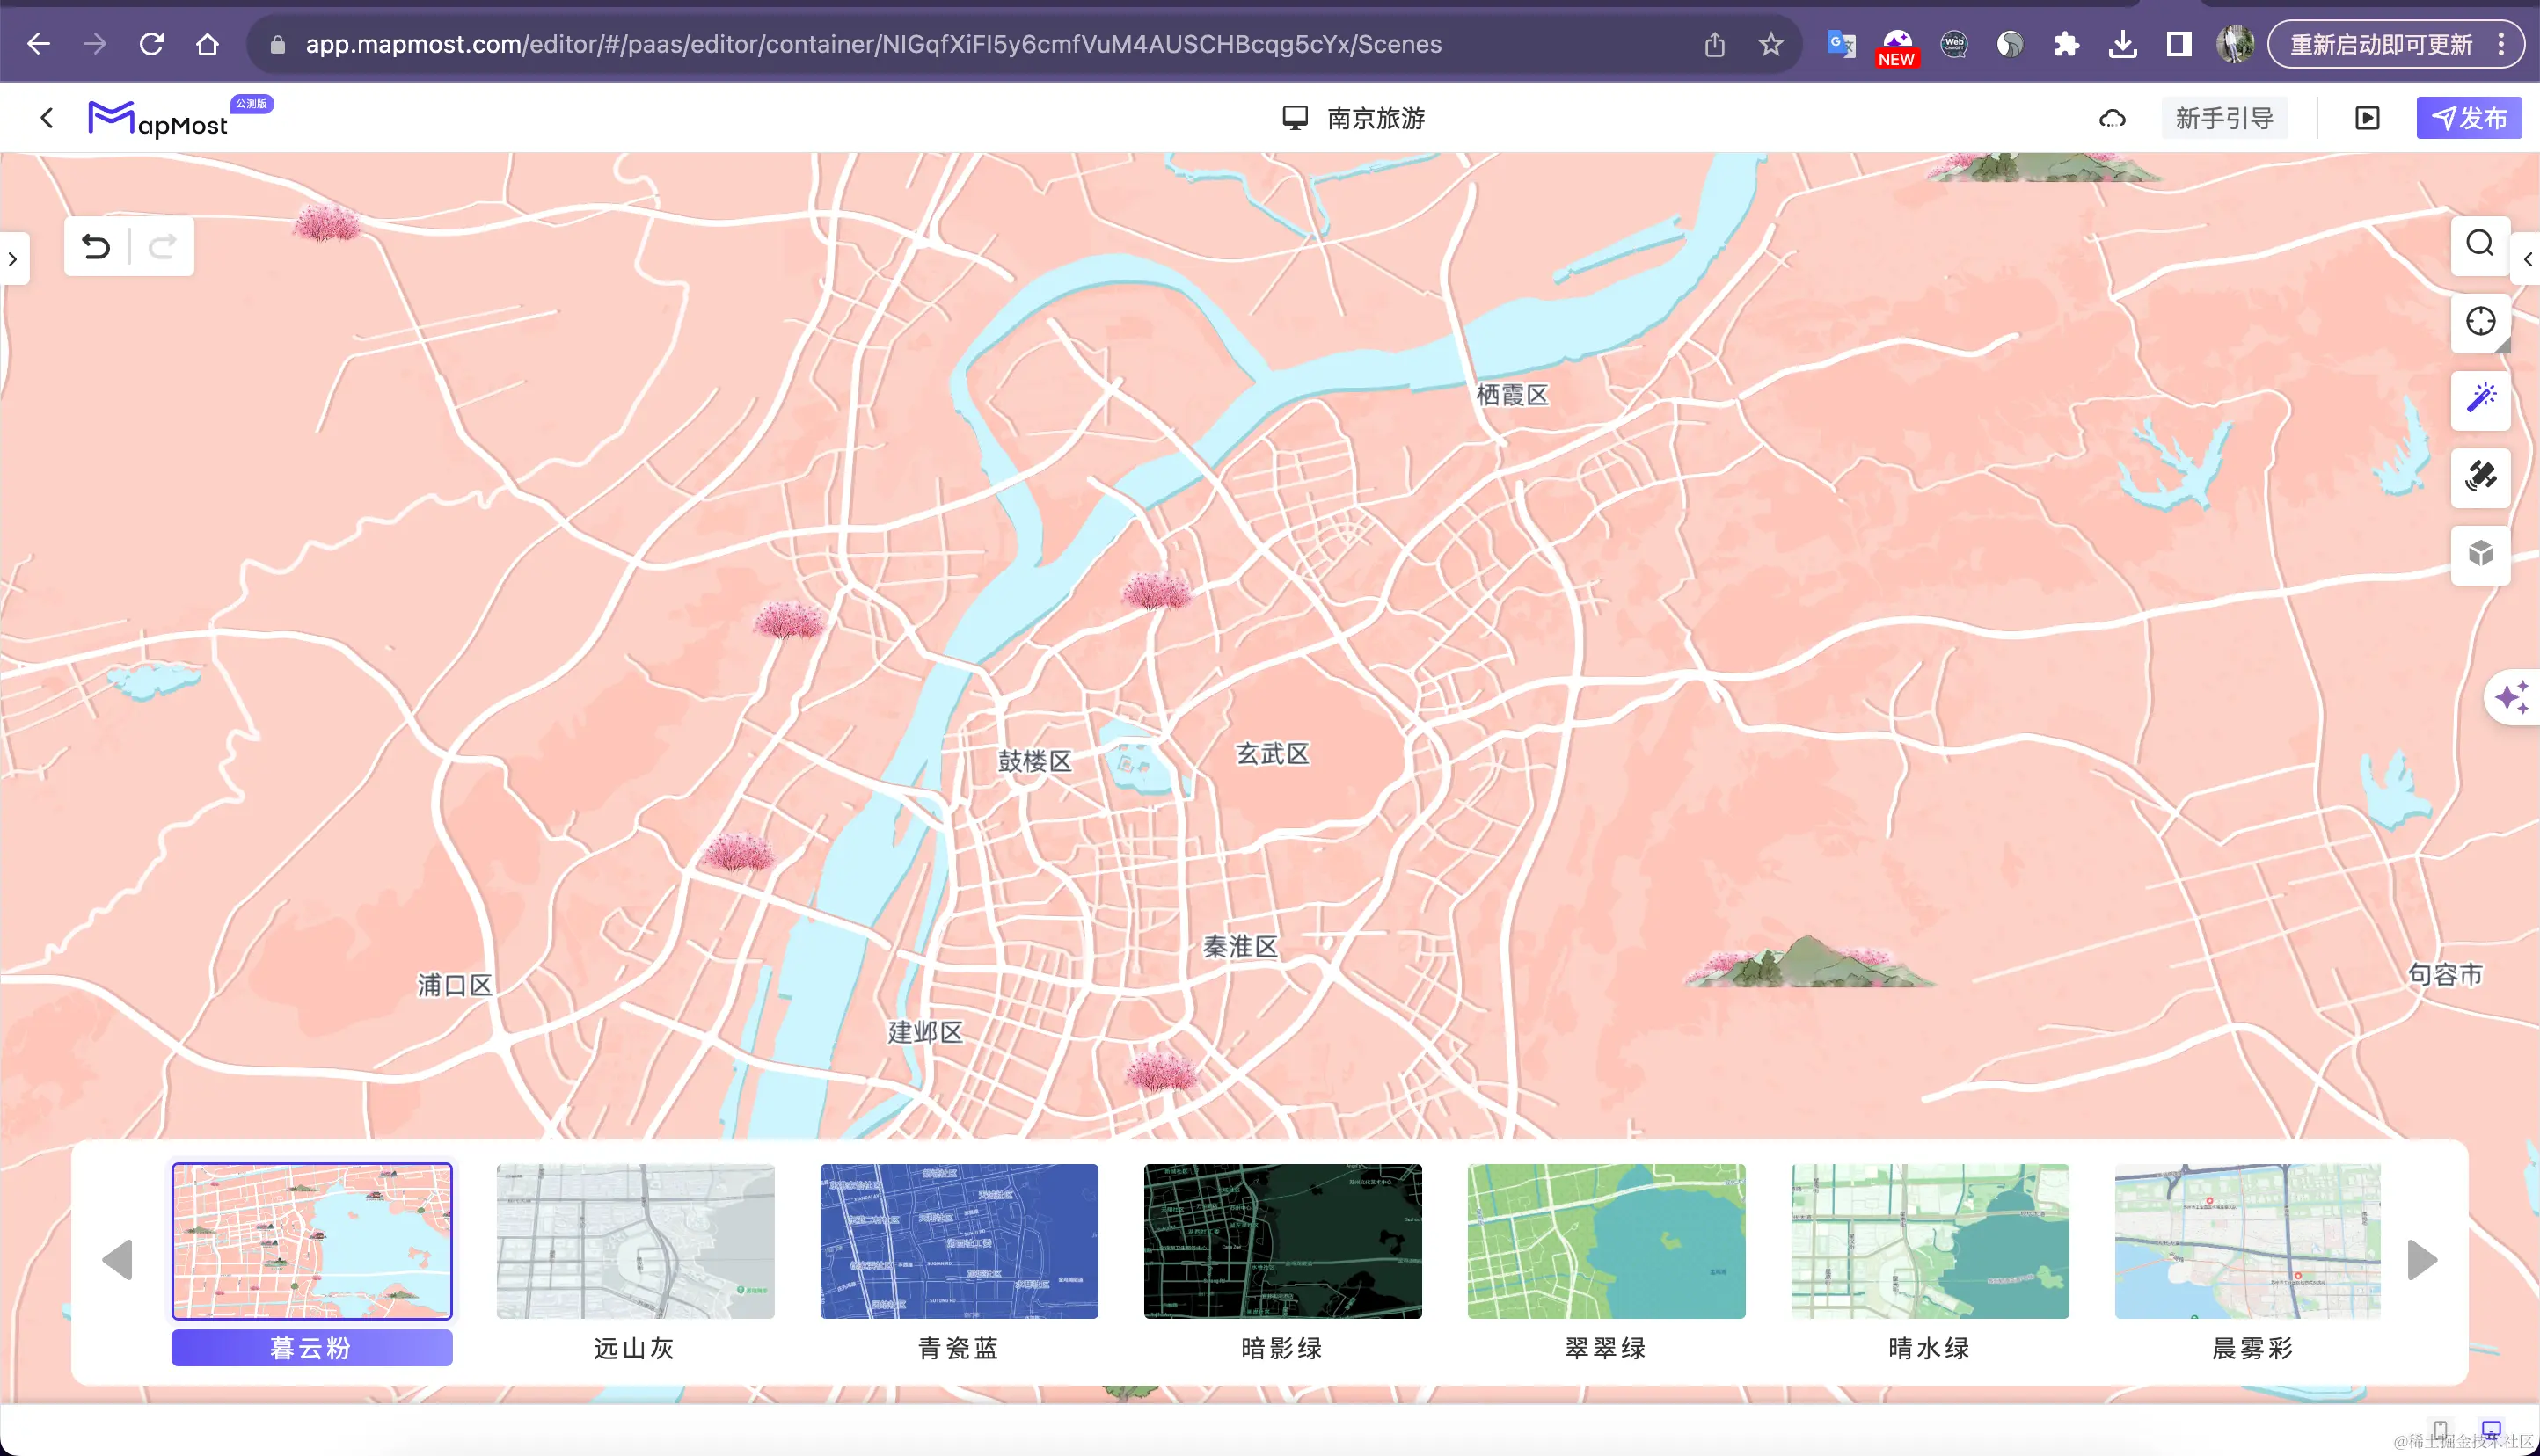Click 重新启动即可更新 update button
Screen dimensions: 2540x1456
pyautogui.click(x=2381, y=44)
